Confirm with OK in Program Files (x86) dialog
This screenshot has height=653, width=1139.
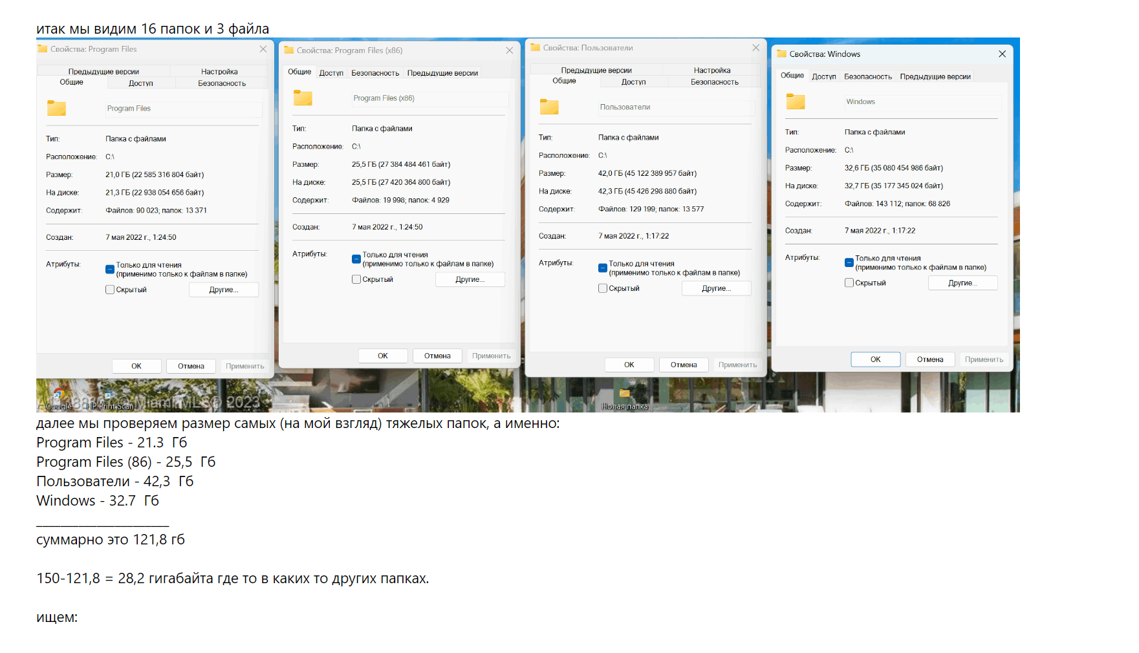(383, 356)
